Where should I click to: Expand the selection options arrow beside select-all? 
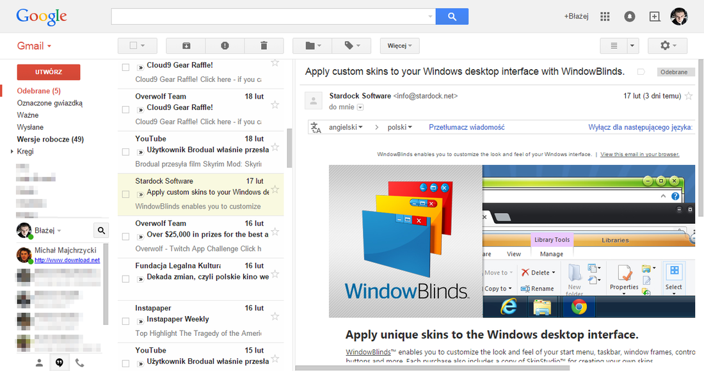click(x=143, y=46)
